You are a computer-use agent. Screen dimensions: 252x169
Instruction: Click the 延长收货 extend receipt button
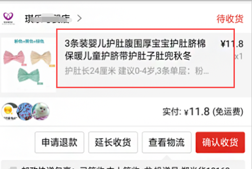pyautogui.click(x=113, y=143)
